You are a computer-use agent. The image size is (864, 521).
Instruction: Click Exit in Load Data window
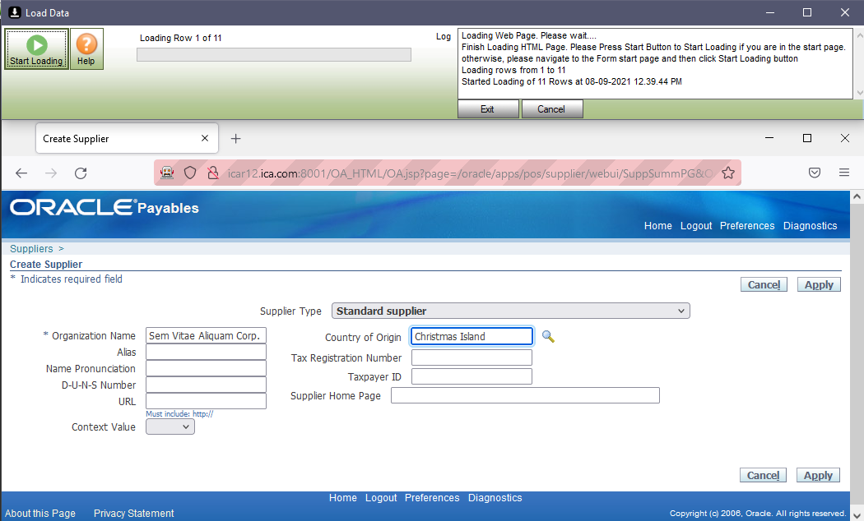point(488,109)
